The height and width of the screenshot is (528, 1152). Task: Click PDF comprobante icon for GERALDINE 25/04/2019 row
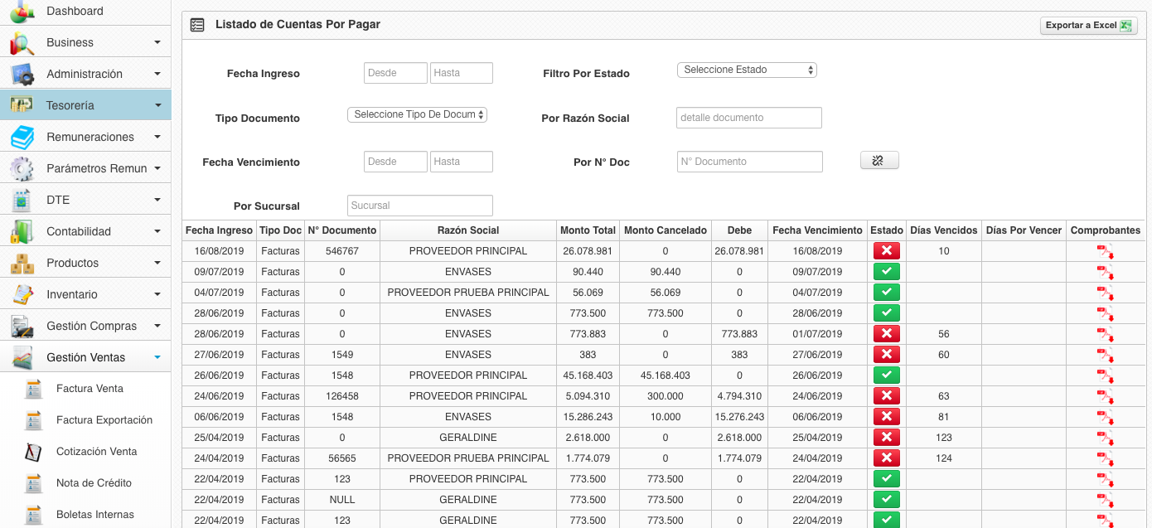coord(1105,438)
